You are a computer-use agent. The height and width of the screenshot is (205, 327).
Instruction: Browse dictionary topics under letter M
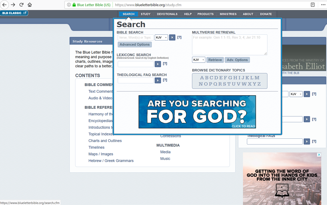tap(257, 78)
